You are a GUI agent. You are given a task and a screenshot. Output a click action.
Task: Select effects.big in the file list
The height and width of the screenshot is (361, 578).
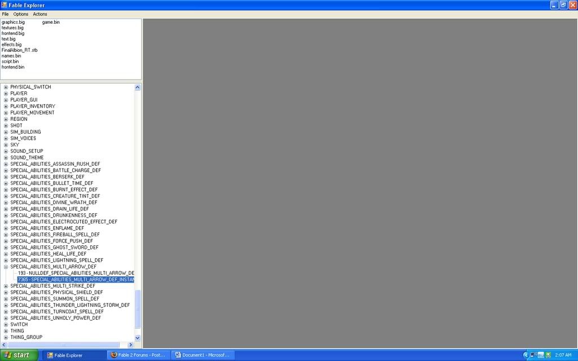(11, 45)
